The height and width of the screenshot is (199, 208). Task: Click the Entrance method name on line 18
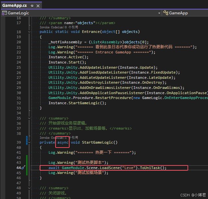click(x=91, y=32)
